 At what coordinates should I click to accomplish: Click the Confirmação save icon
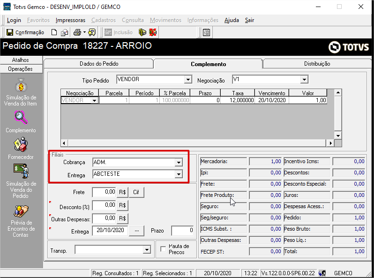[10, 32]
